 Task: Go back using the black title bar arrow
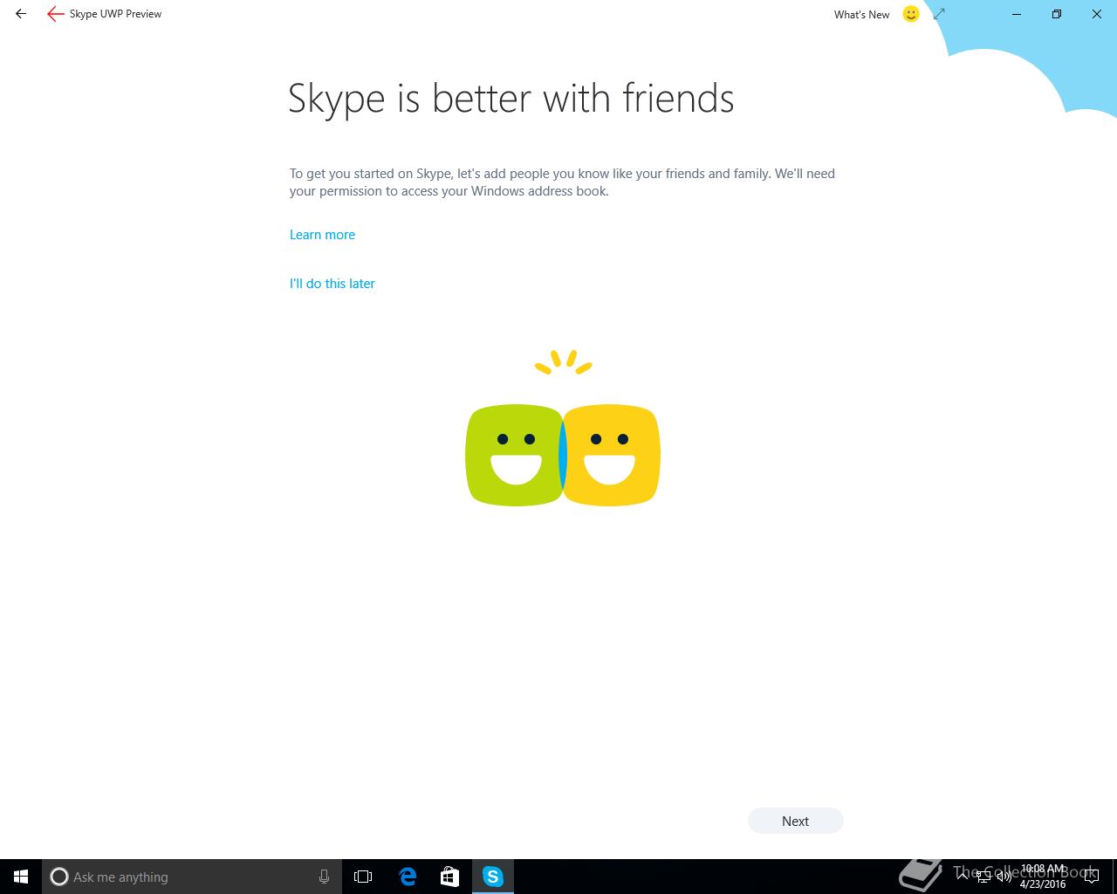coord(21,14)
